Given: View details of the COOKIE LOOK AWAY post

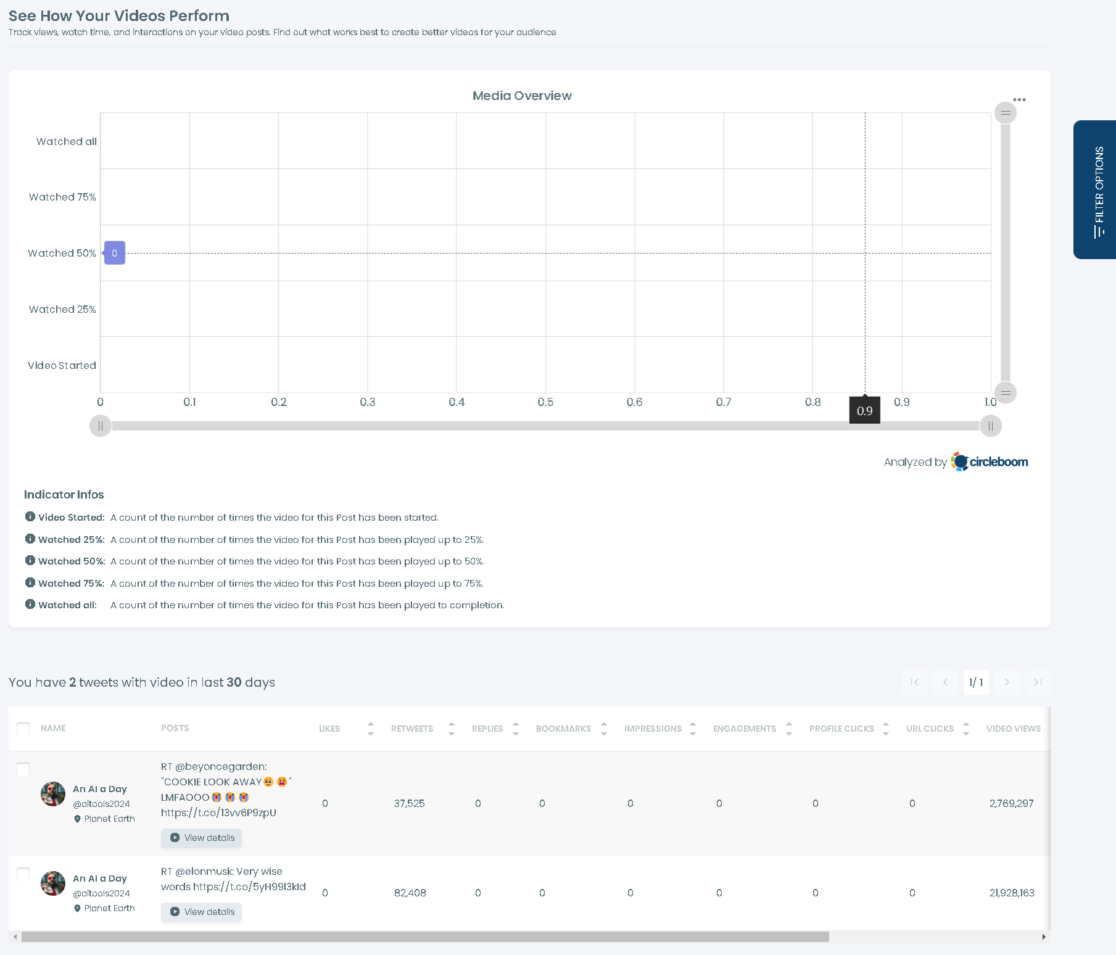Looking at the screenshot, I should pos(202,838).
